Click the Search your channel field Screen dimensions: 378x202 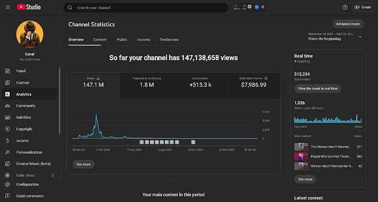tap(146, 8)
